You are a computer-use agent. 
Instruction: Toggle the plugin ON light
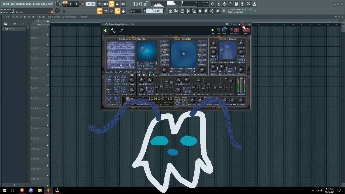[x=213, y=30]
